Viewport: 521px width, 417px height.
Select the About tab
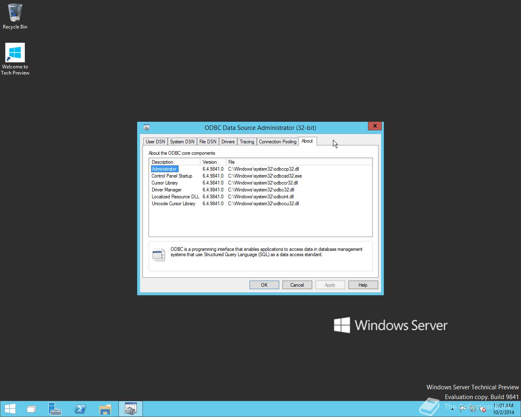pos(307,141)
